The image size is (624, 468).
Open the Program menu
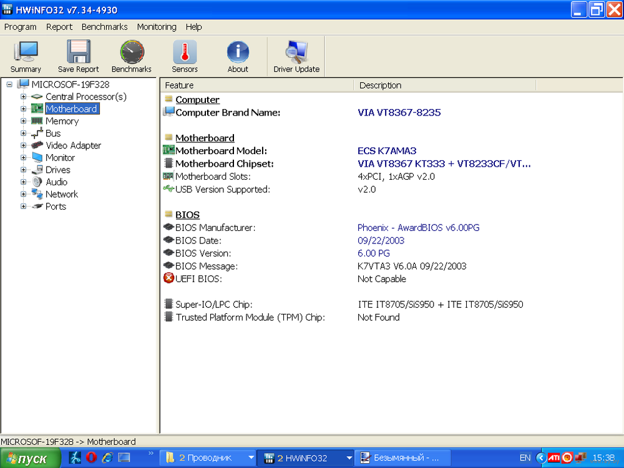pos(21,27)
